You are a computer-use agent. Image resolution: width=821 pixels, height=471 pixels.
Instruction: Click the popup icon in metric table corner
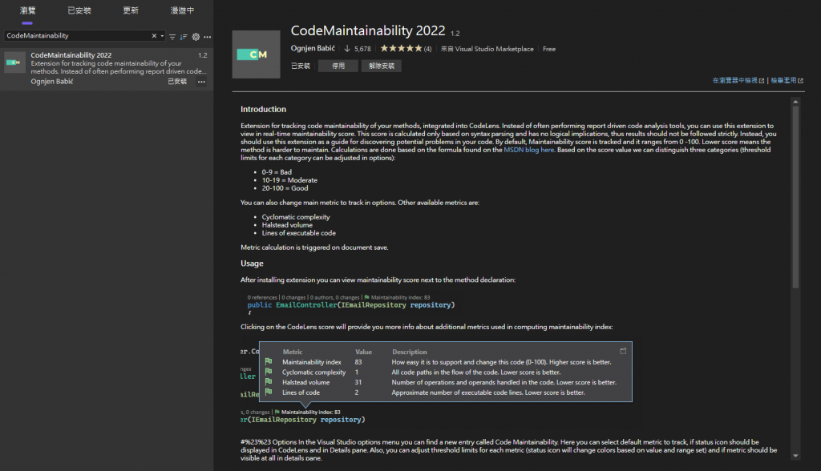(x=623, y=351)
